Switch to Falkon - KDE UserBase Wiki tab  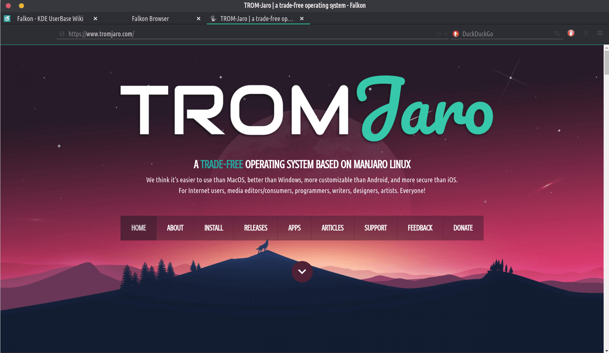[50, 19]
